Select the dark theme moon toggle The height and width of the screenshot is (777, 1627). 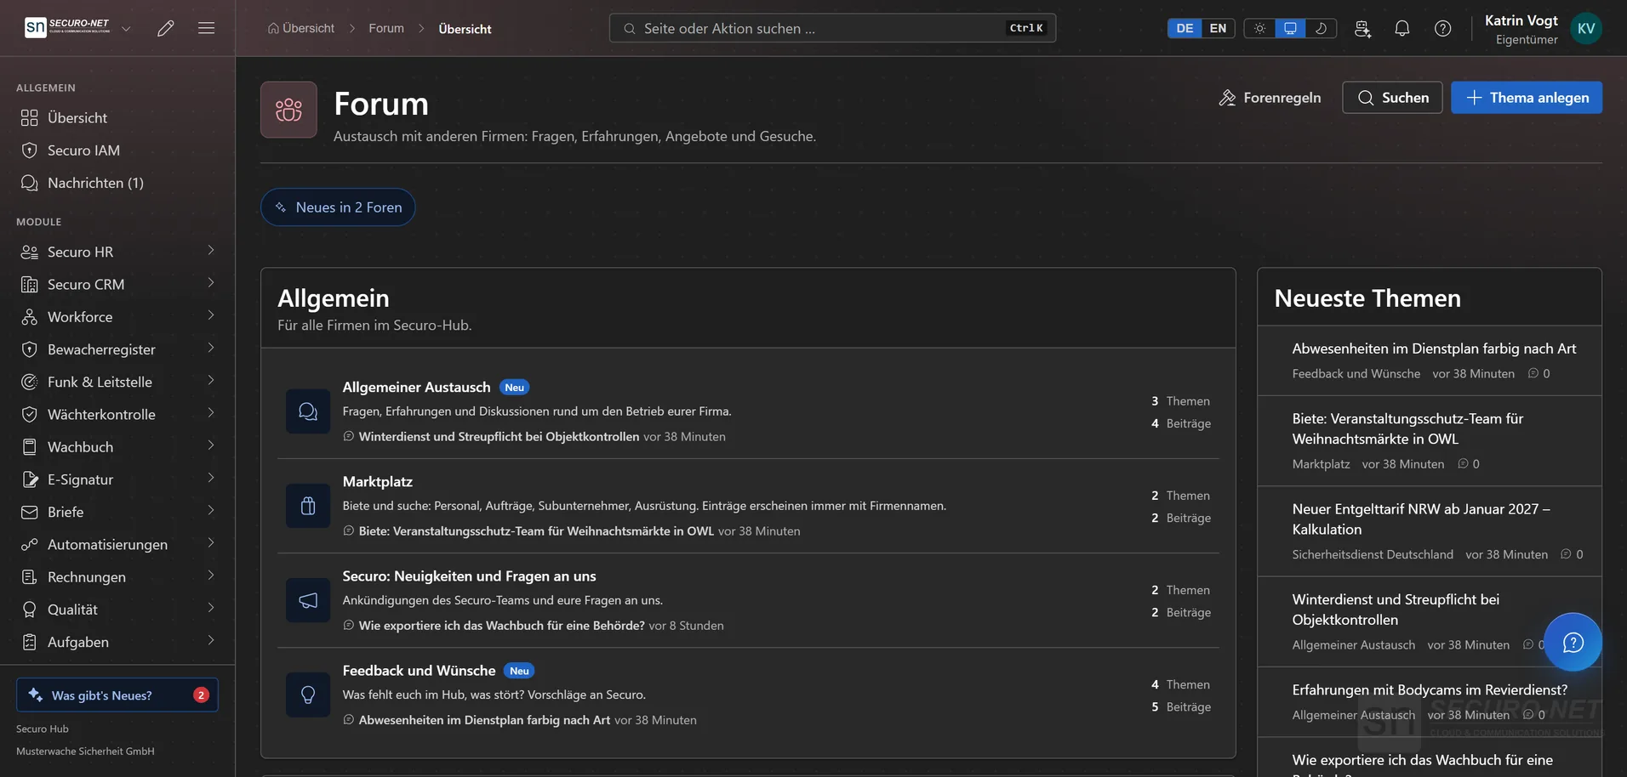(1321, 28)
